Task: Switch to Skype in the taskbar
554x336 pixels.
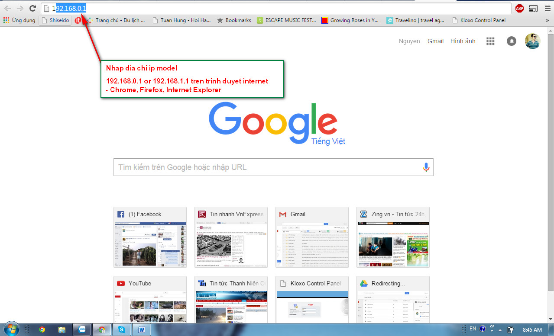Action: (x=122, y=330)
